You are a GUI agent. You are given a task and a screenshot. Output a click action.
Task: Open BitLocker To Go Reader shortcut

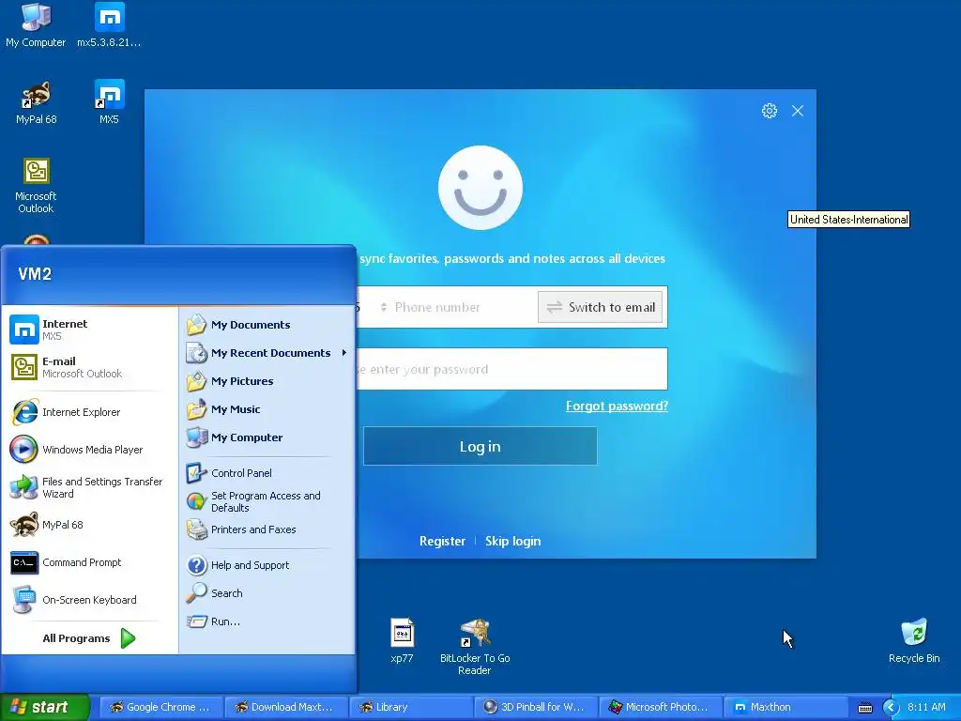475,646
